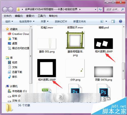Image resolution: width=127 pixels, height=115 pixels.
Task: Open the 音乐 library
Action: [x=12, y=77]
